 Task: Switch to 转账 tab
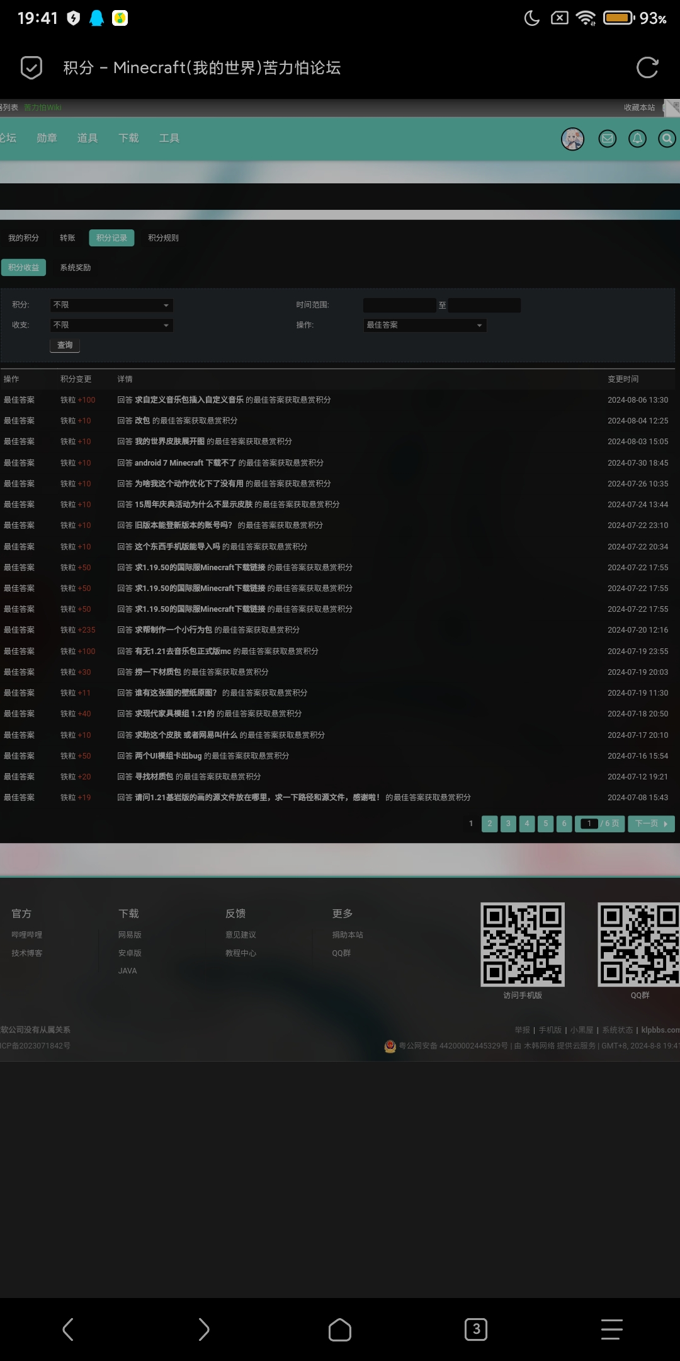tap(67, 238)
